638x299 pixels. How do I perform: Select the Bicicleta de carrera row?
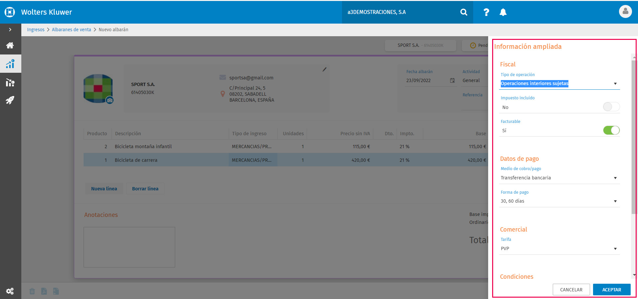pyautogui.click(x=285, y=160)
